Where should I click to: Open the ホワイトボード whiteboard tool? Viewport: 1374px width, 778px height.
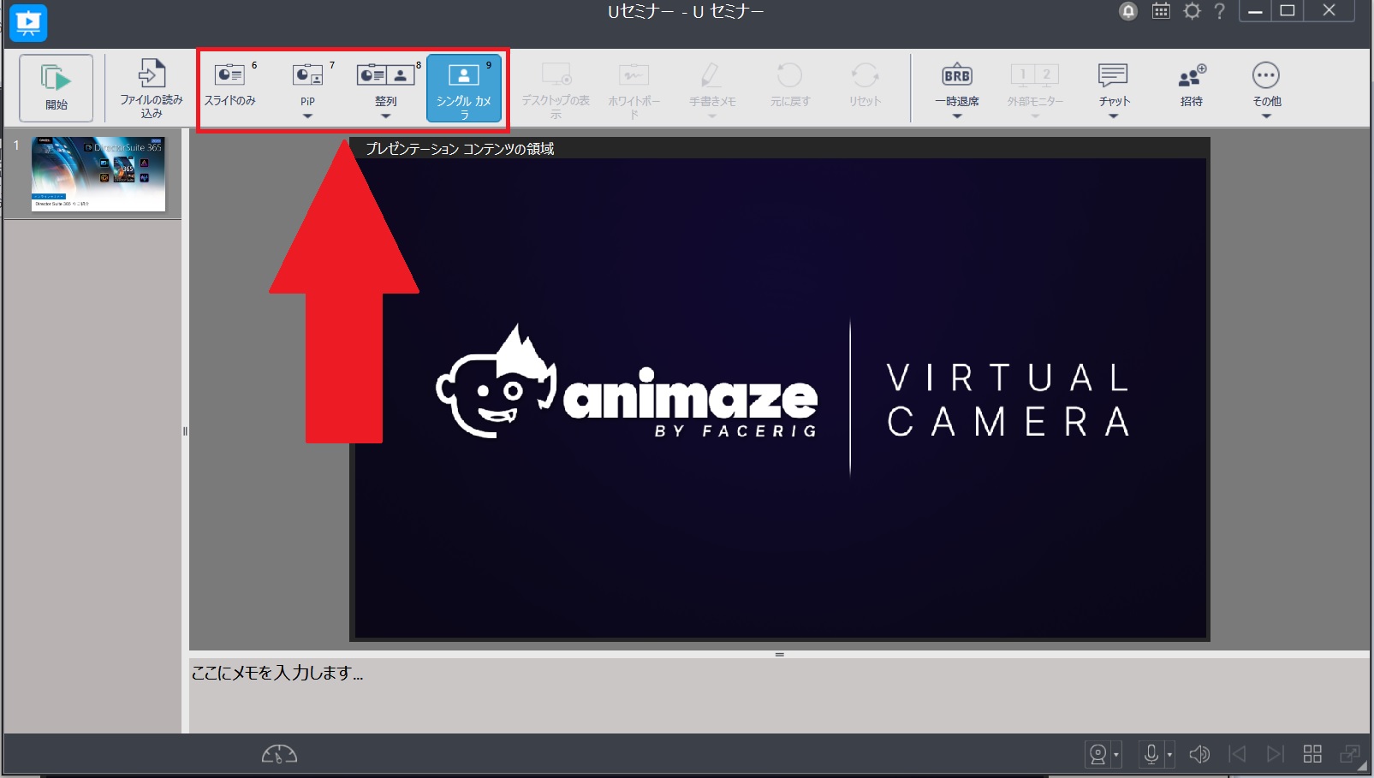634,87
